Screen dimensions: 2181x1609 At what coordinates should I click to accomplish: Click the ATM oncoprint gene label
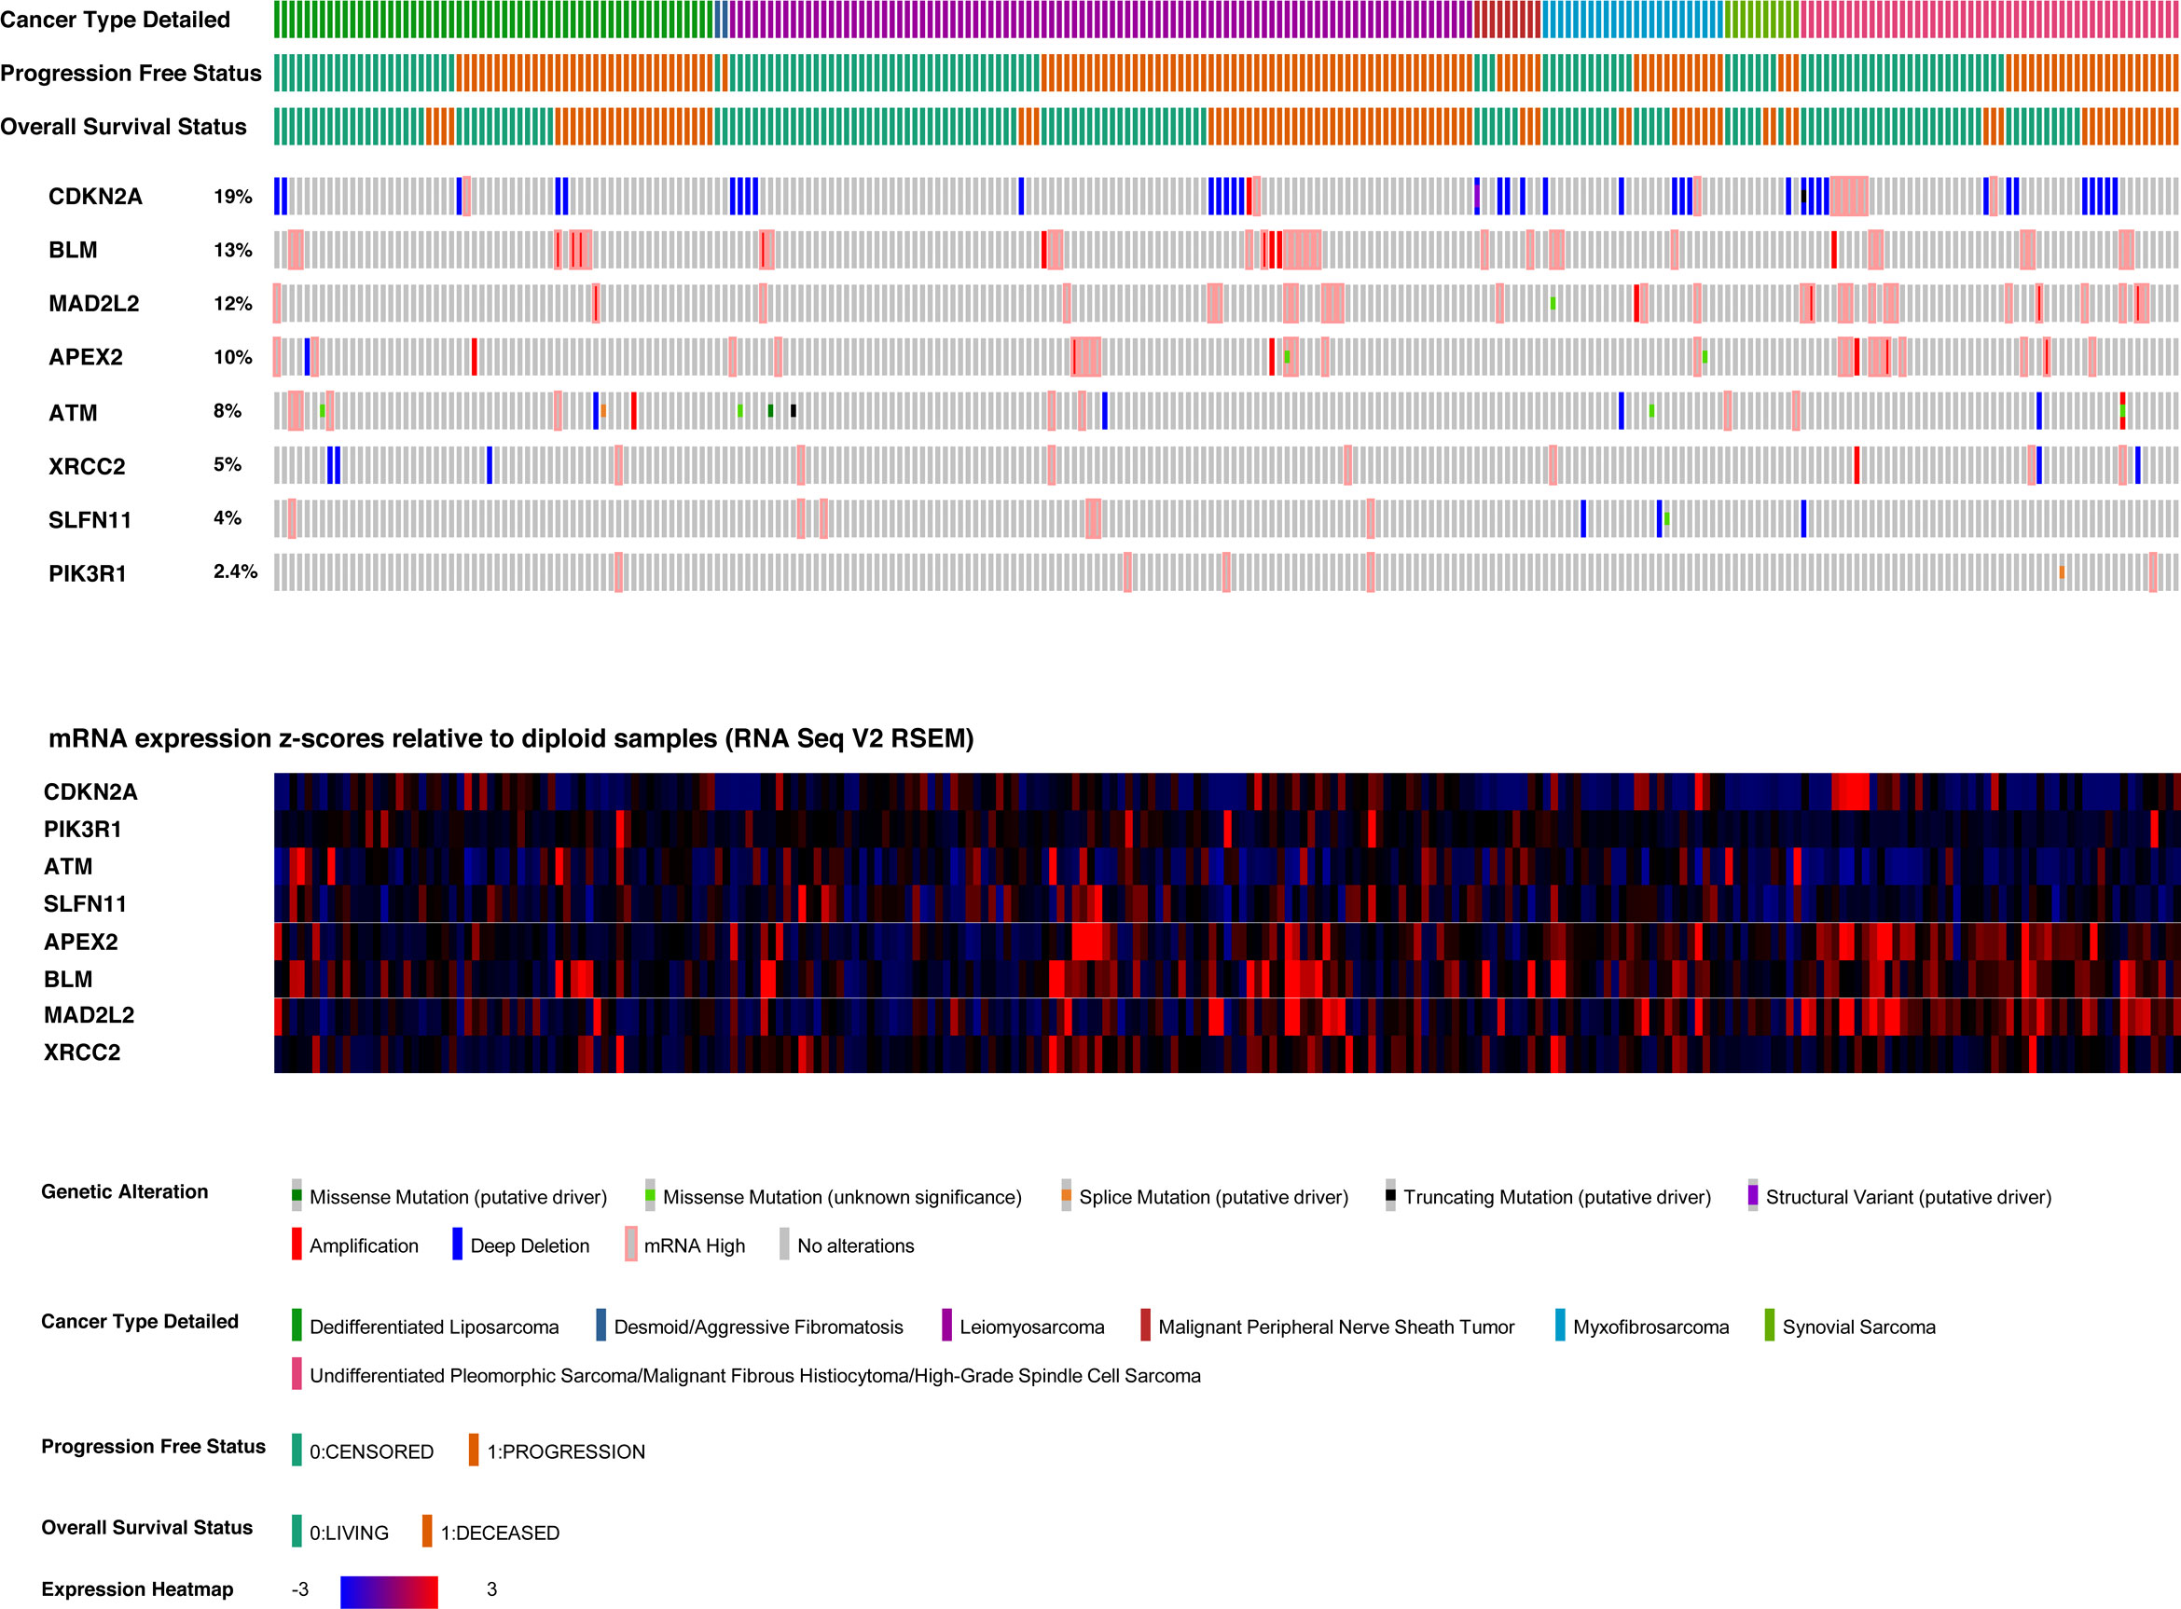73,413
